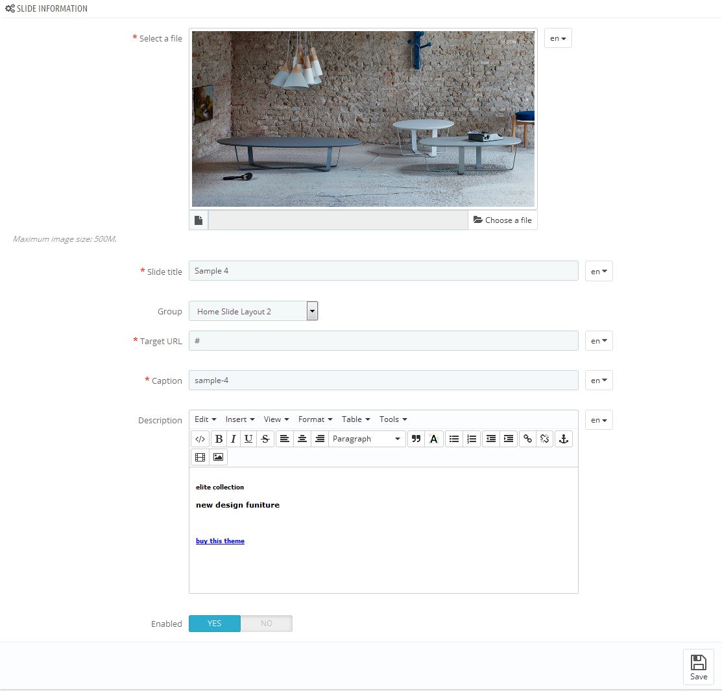Open language dropdown for Description

click(x=599, y=420)
